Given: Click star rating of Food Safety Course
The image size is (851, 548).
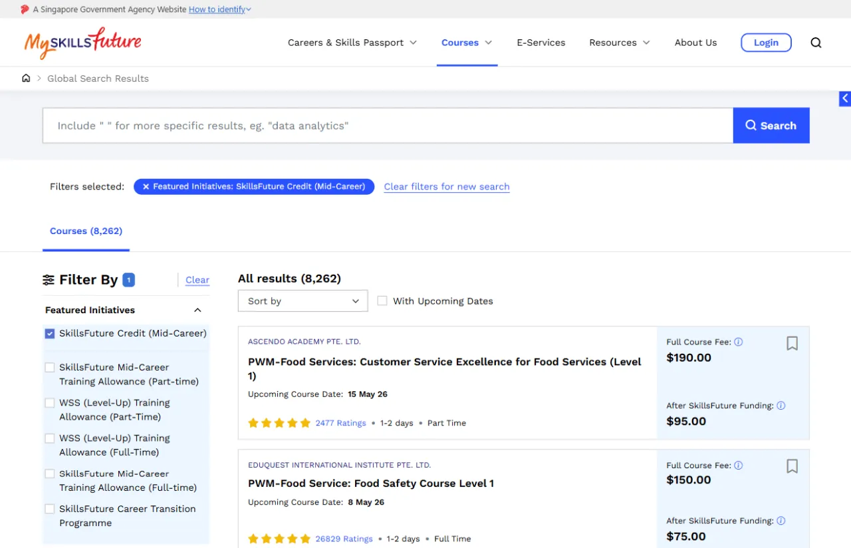Looking at the screenshot, I should click(279, 539).
